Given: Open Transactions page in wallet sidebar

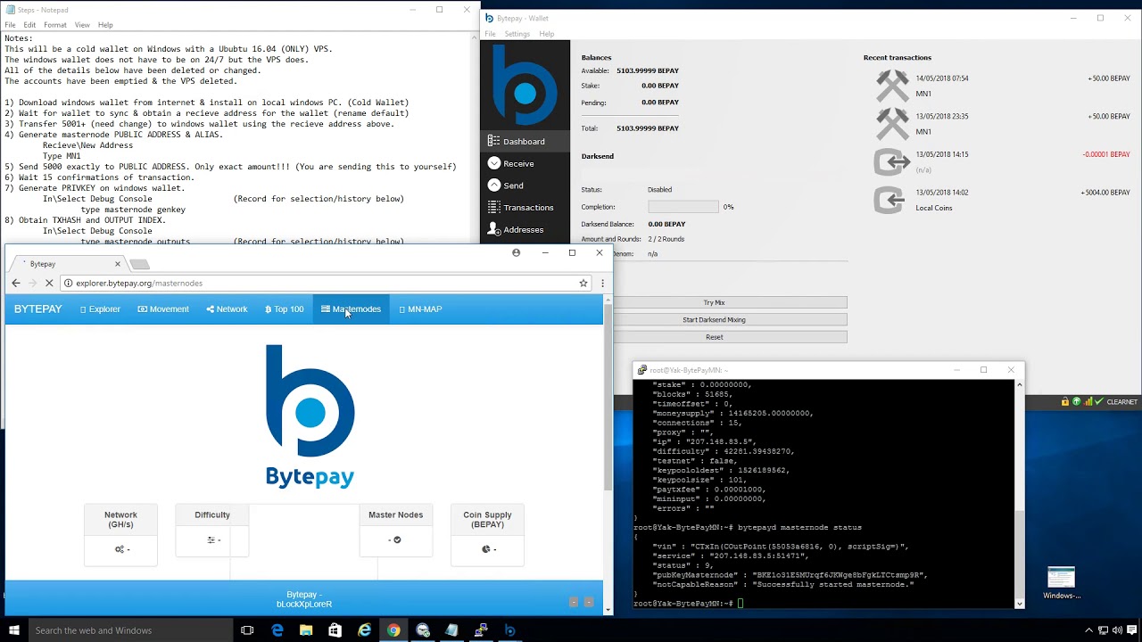Looking at the screenshot, I should 525,207.
